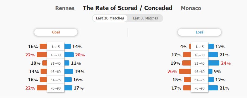Click the 16~30 interval in Goal chart
The height and width of the screenshot is (105, 247).
click(x=56, y=55)
